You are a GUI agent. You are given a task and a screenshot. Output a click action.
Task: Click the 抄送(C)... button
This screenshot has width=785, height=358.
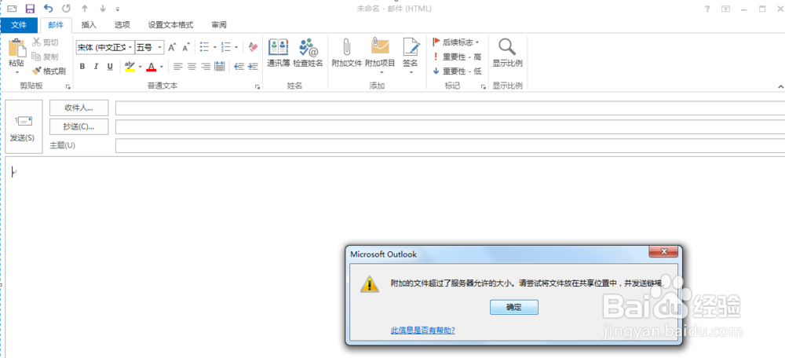click(x=79, y=126)
